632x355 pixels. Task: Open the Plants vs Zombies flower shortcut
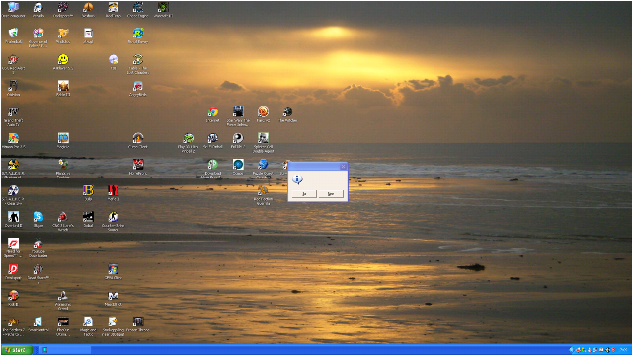pyautogui.click(x=63, y=165)
